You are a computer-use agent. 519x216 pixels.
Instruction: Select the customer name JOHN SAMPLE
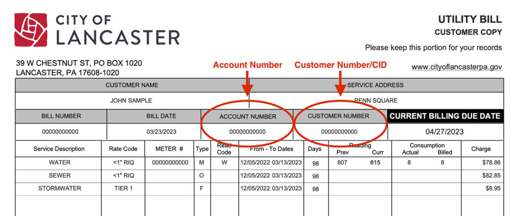(131, 101)
